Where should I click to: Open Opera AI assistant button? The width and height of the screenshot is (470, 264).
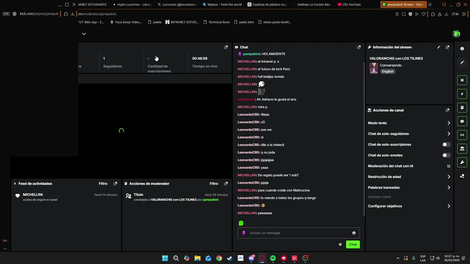(x=455, y=14)
